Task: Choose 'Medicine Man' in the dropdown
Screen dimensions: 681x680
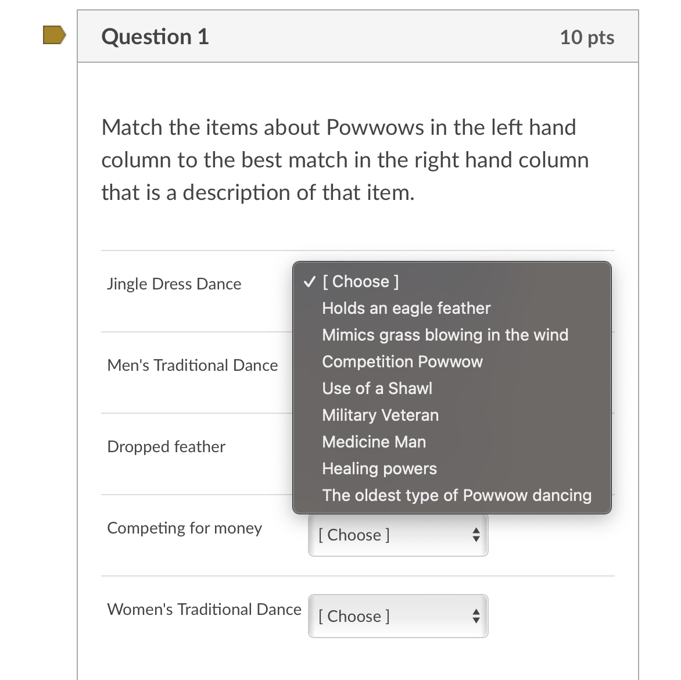Action: [374, 442]
